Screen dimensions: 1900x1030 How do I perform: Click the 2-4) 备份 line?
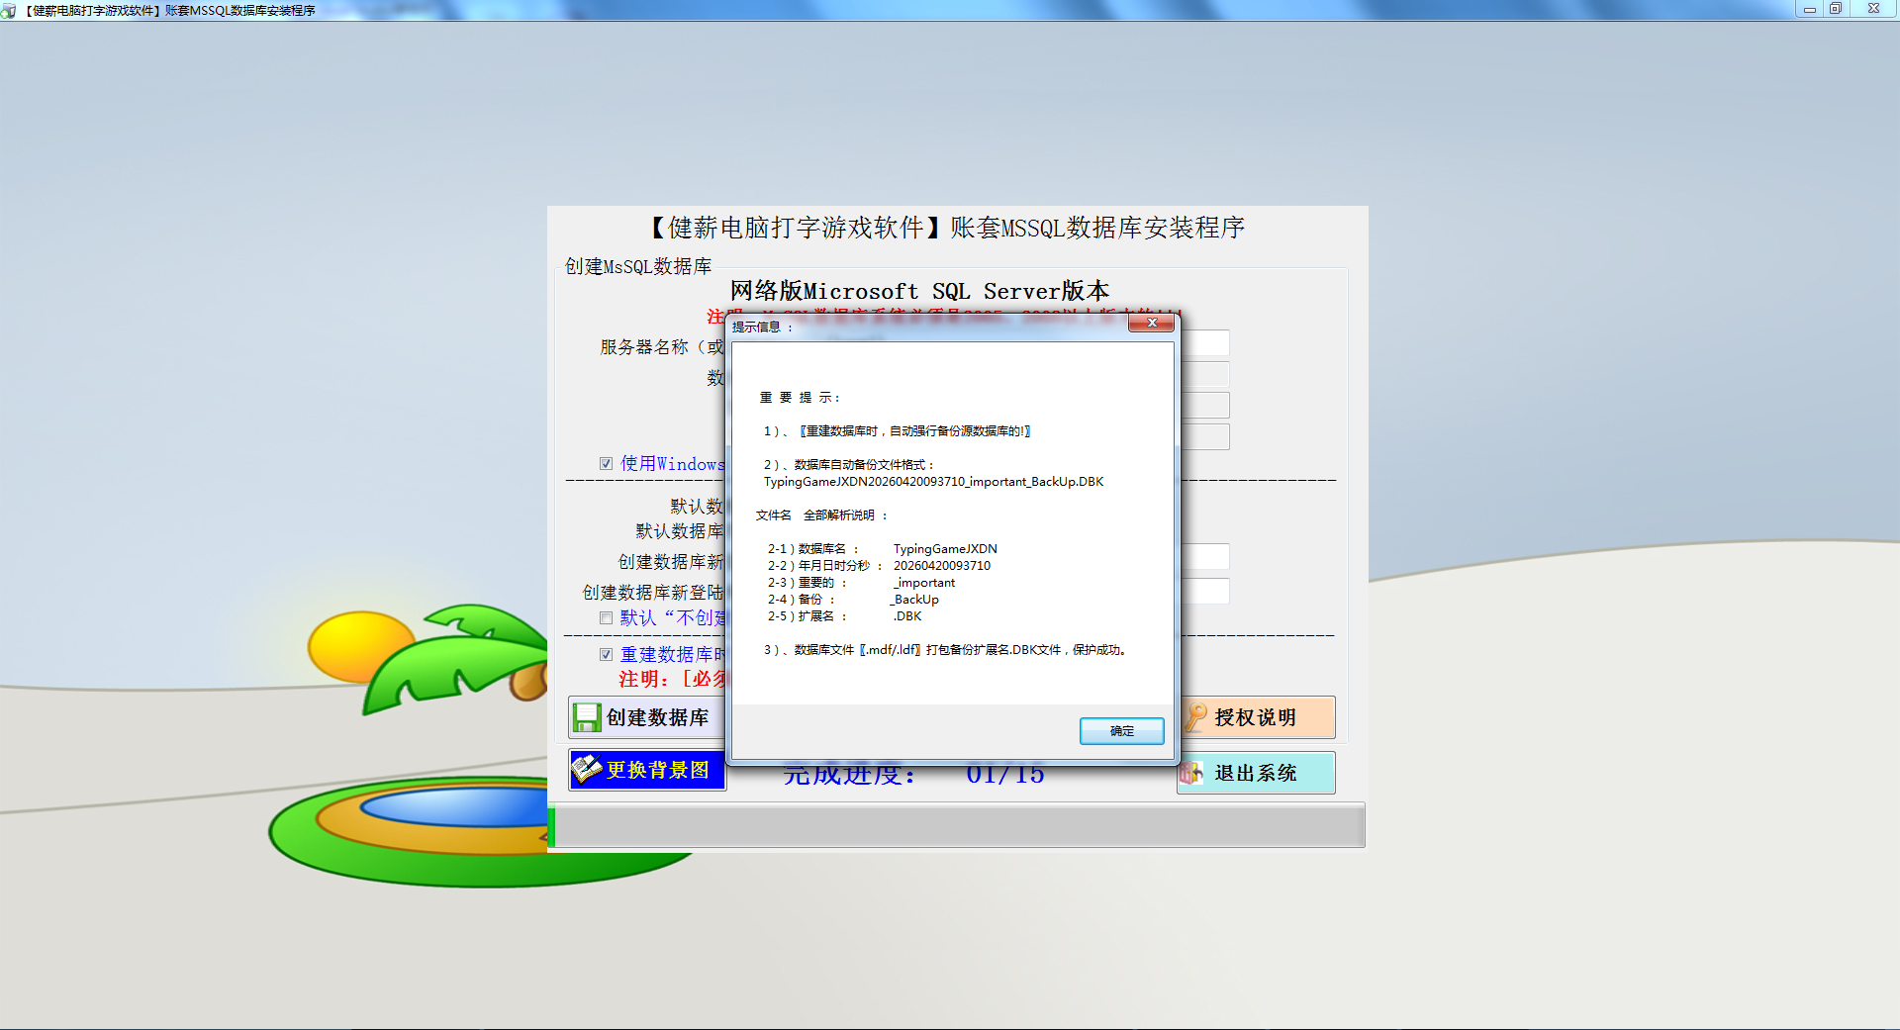click(x=853, y=600)
